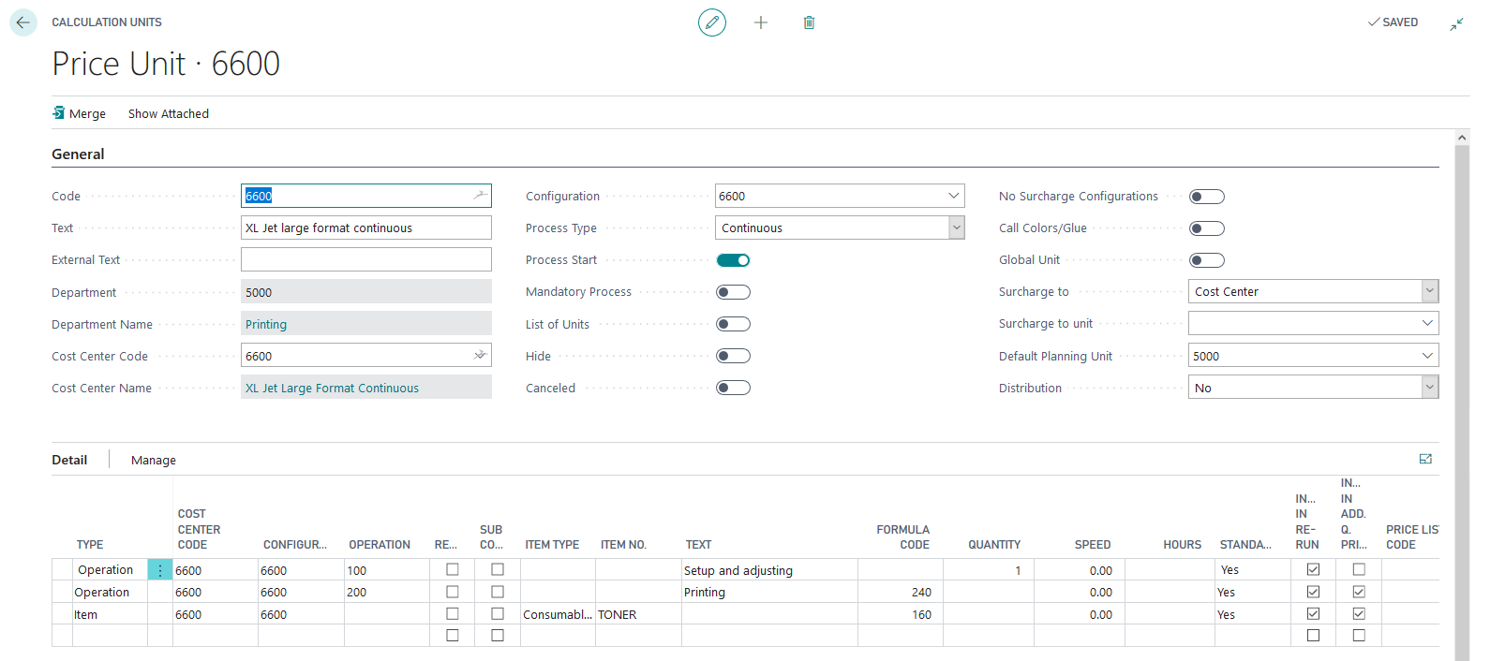This screenshot has height=661, width=1505.
Task: Click the plus icon to add new
Action: click(x=761, y=22)
